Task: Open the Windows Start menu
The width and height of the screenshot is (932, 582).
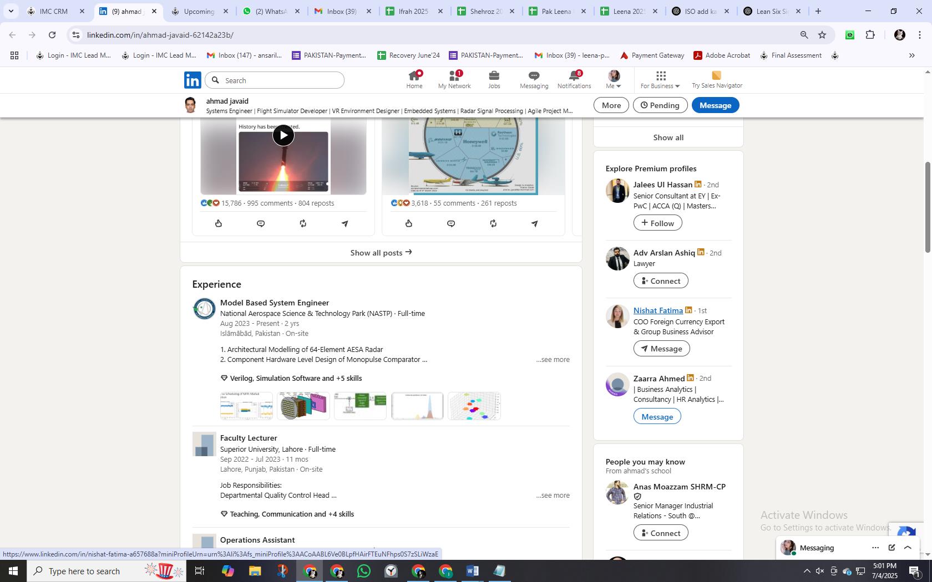Action: pos(13,571)
